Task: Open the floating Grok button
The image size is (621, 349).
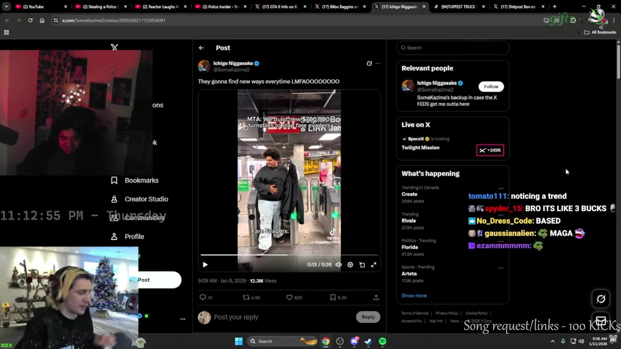Action: pyautogui.click(x=601, y=299)
